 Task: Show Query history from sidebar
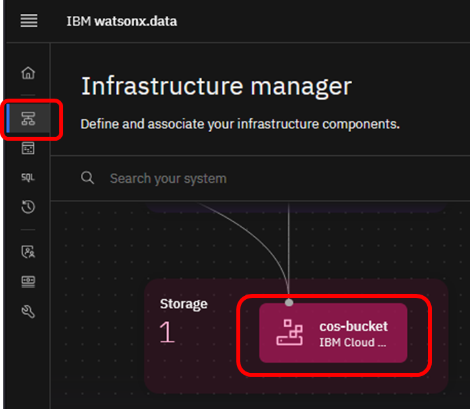28,208
